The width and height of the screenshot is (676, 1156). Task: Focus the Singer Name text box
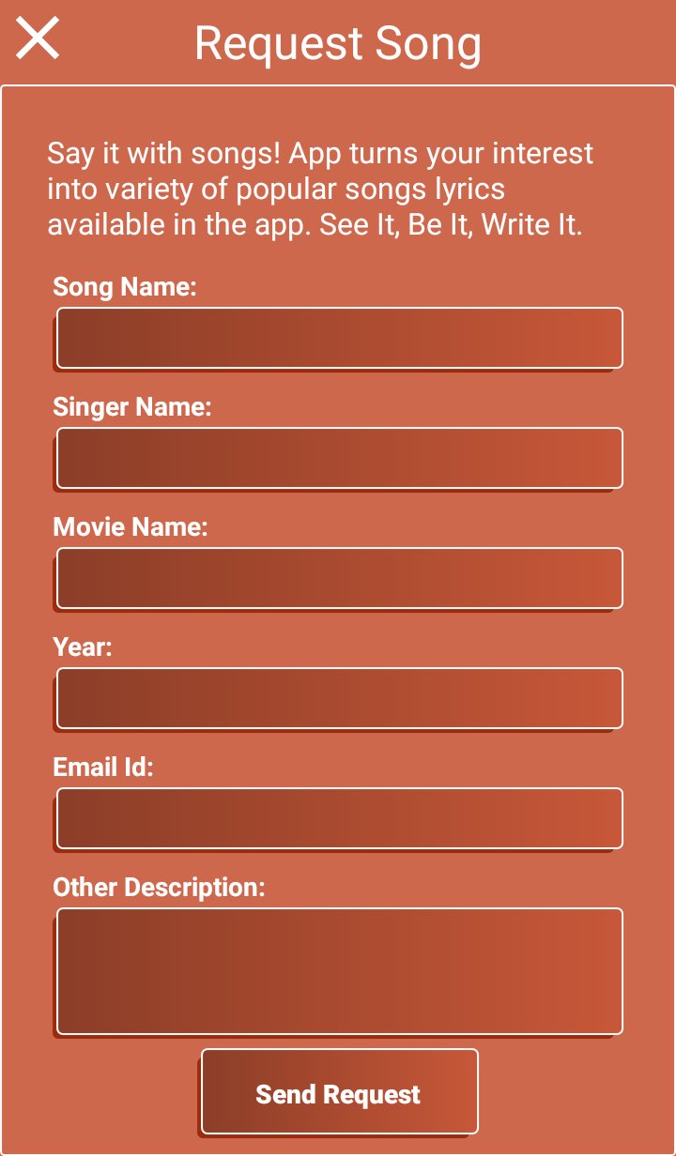click(339, 458)
